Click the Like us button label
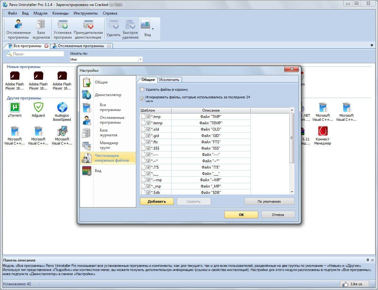The height and width of the screenshot is (290, 378). 356,284
